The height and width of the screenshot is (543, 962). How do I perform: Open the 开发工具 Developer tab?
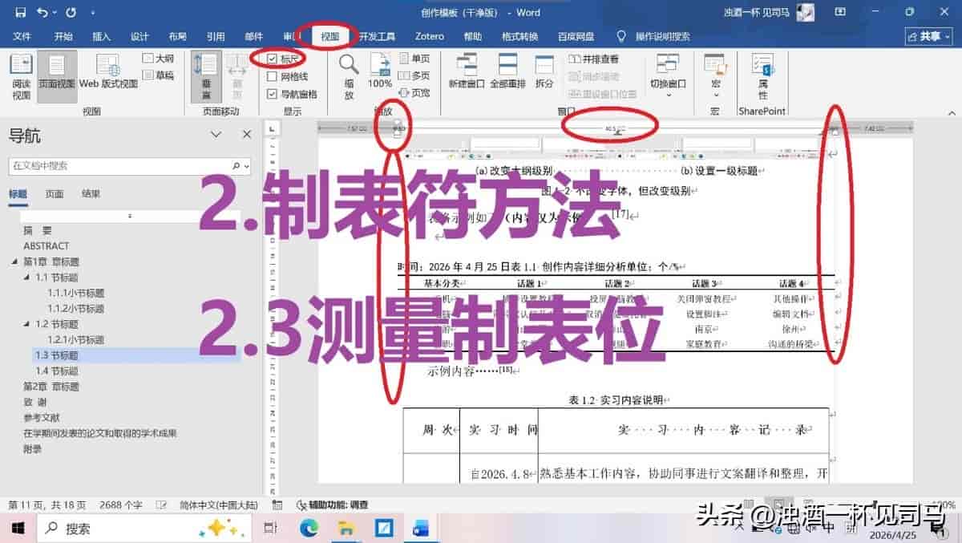click(x=377, y=37)
